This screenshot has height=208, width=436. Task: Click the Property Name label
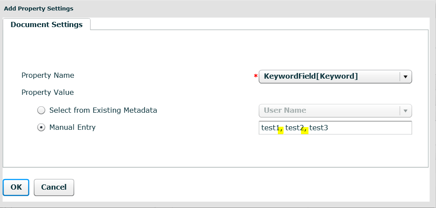point(48,75)
